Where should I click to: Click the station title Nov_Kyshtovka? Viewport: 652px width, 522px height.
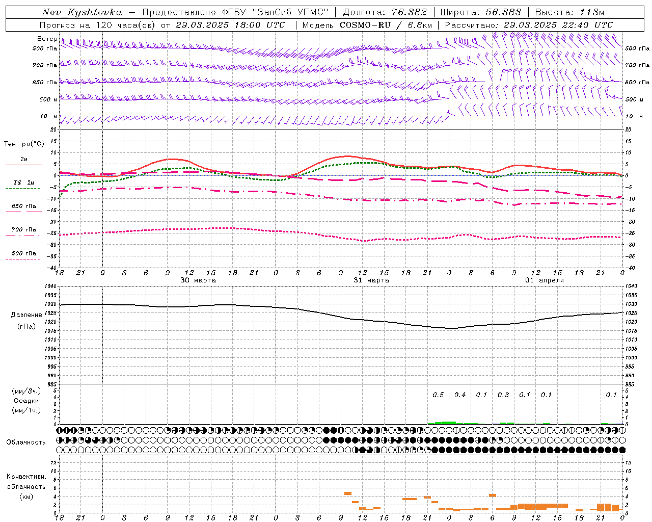pyautogui.click(x=82, y=12)
